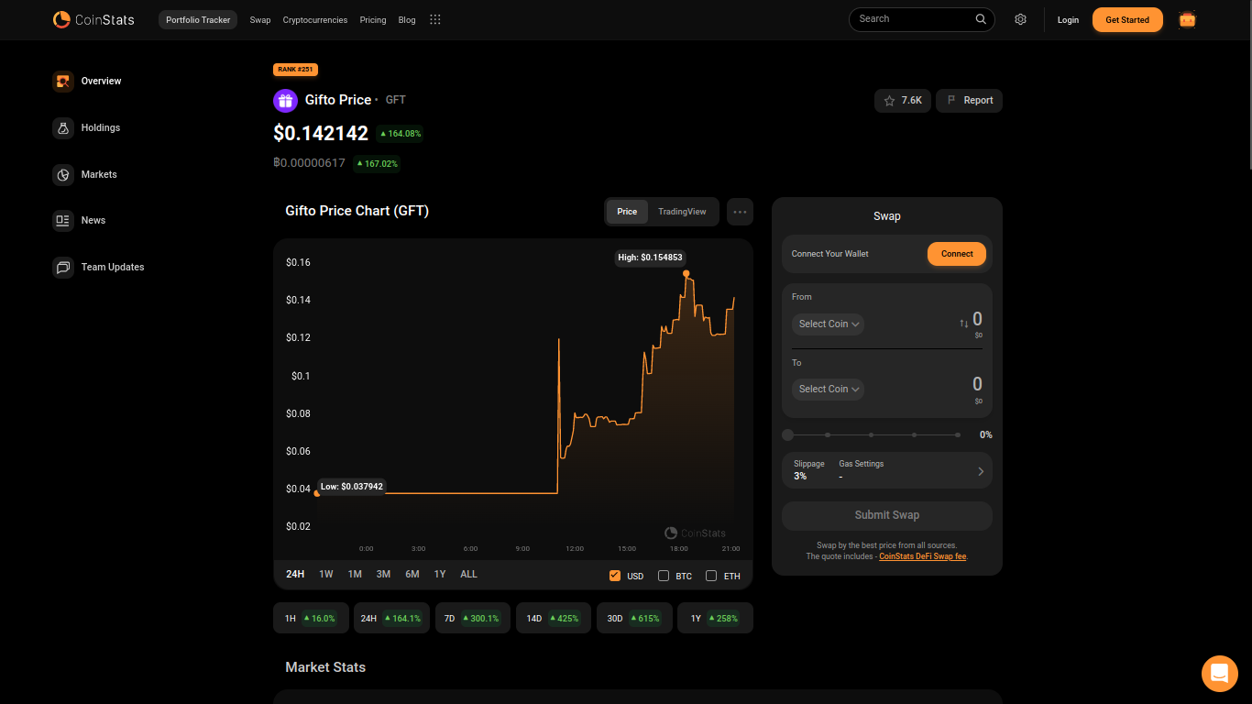This screenshot has width=1252, height=704.
Task: Click the 24H 164.1% change chip
Action: click(392, 619)
